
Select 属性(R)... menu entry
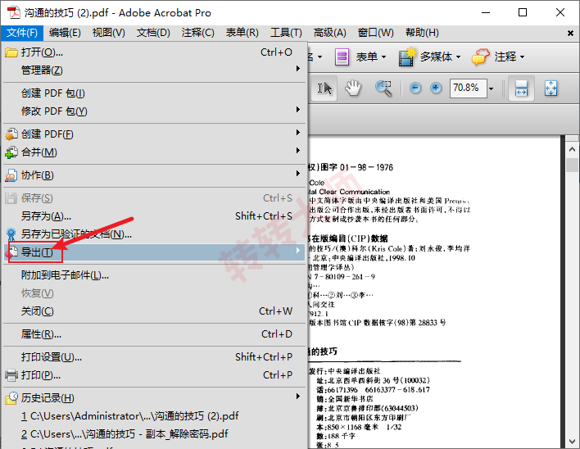coord(155,334)
